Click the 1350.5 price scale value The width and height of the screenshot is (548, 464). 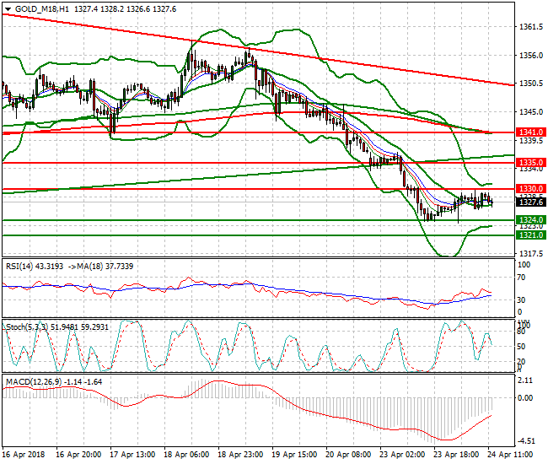point(531,84)
